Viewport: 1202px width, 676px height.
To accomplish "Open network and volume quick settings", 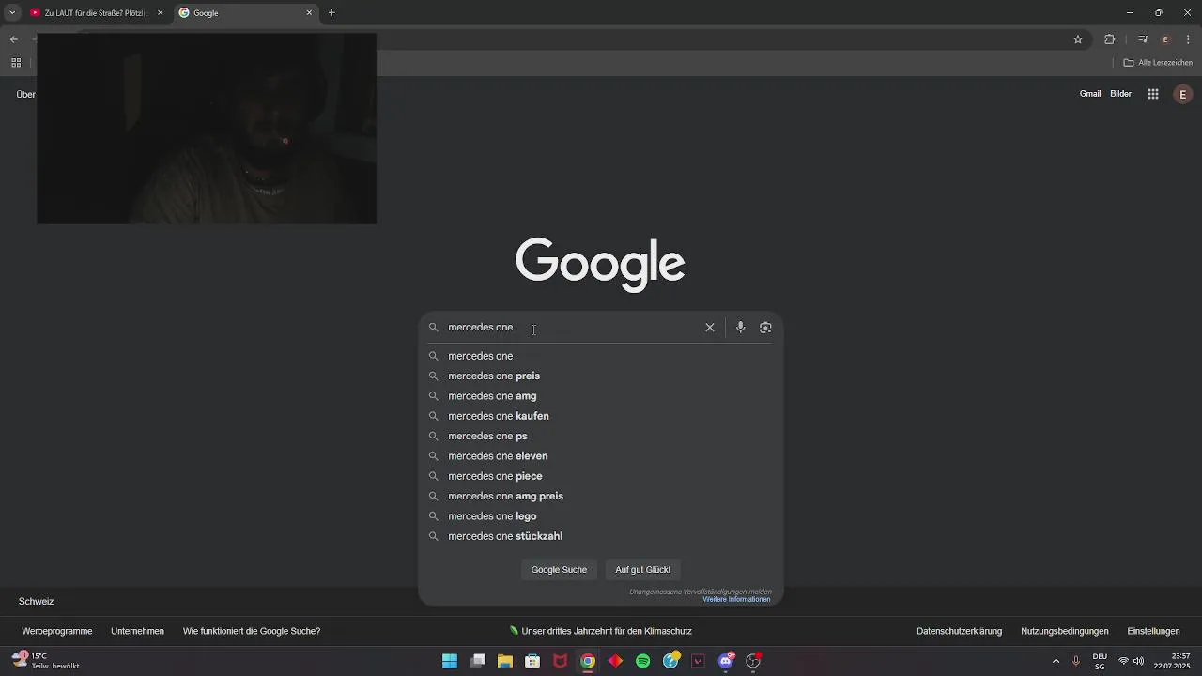I will [x=1131, y=661].
